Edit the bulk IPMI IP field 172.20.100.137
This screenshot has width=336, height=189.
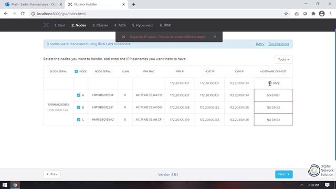pos(180,83)
